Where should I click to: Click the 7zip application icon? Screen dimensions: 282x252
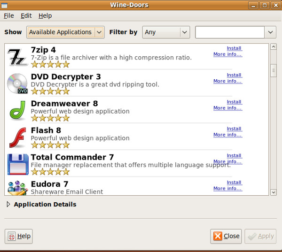point(17,57)
